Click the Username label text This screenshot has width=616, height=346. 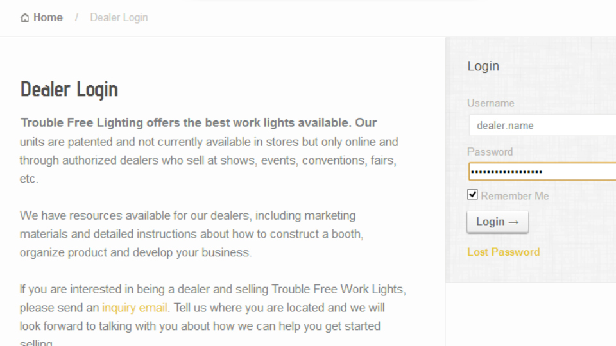point(491,103)
